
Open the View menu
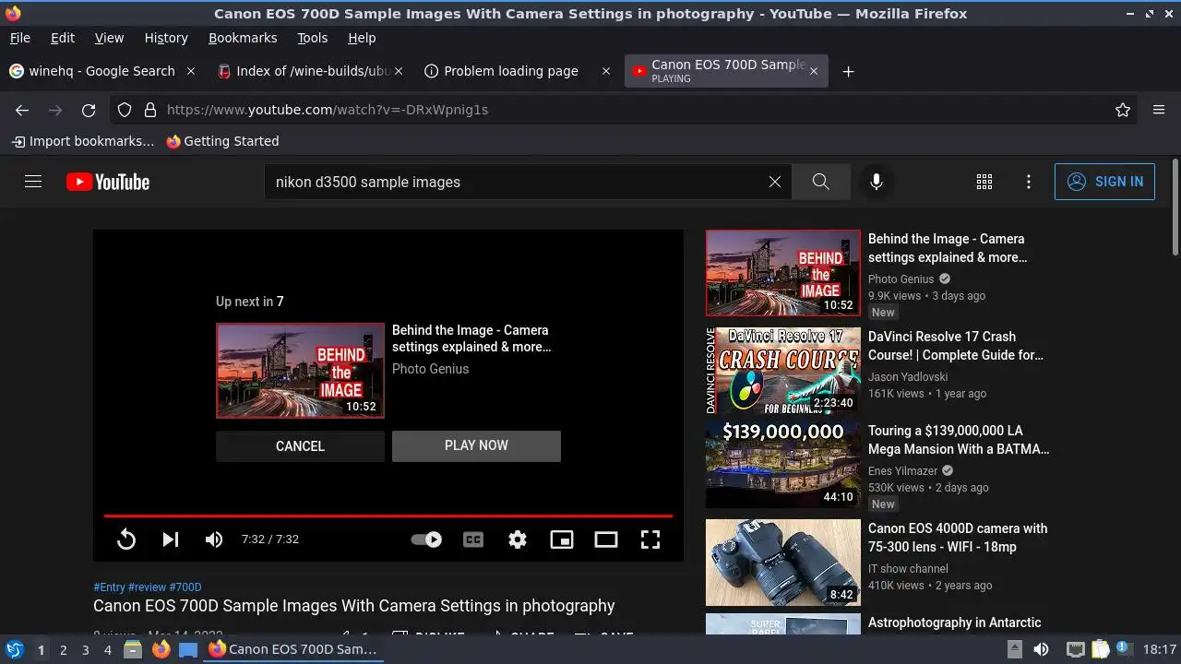[109, 38]
